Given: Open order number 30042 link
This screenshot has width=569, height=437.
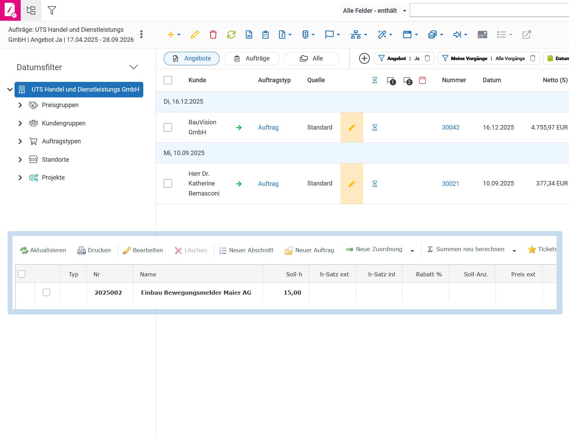Looking at the screenshot, I should [451, 127].
